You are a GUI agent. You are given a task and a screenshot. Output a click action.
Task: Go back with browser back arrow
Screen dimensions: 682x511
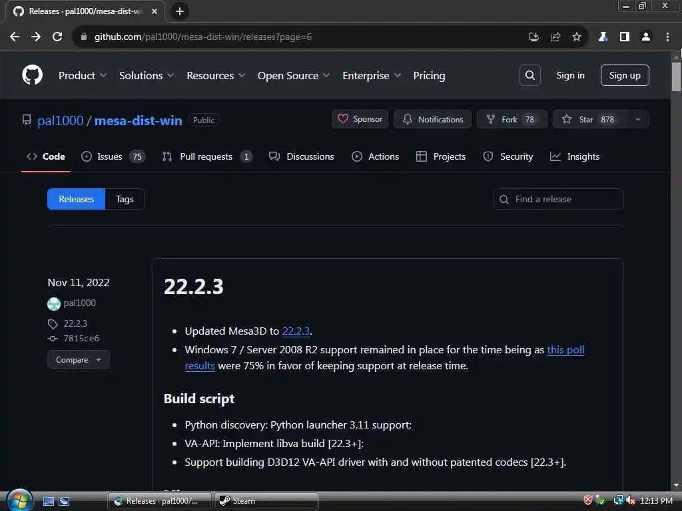pos(15,37)
